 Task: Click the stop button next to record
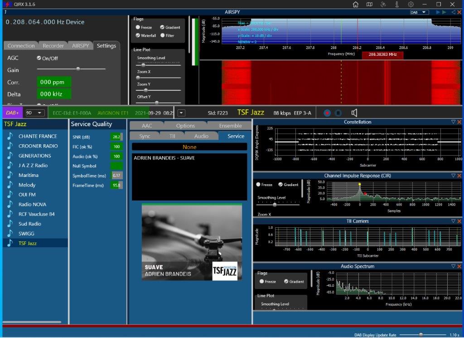(x=338, y=113)
